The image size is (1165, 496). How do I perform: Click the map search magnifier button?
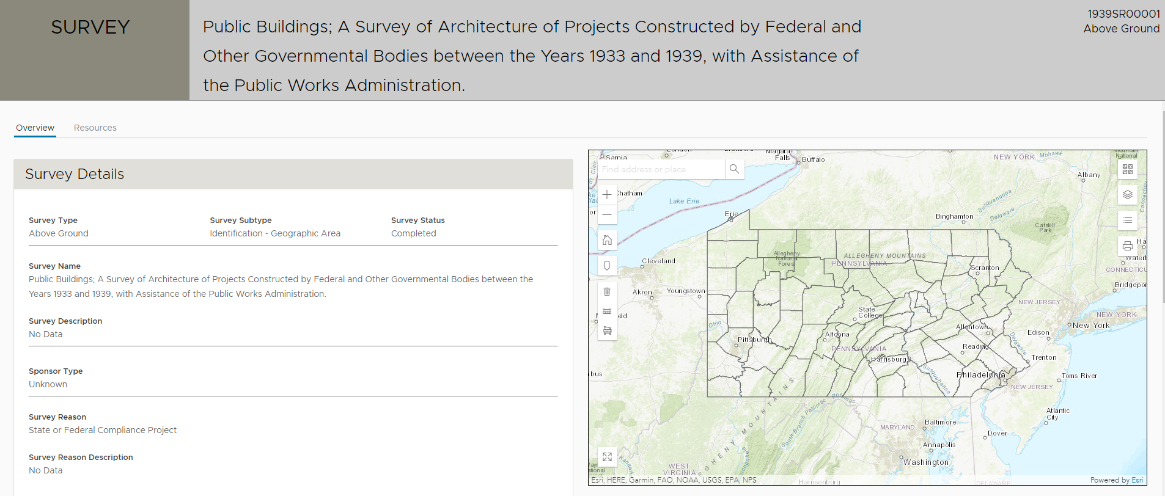coord(734,169)
